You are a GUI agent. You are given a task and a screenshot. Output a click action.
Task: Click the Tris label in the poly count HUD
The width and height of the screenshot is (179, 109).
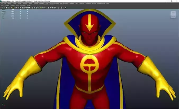pos(3,16)
